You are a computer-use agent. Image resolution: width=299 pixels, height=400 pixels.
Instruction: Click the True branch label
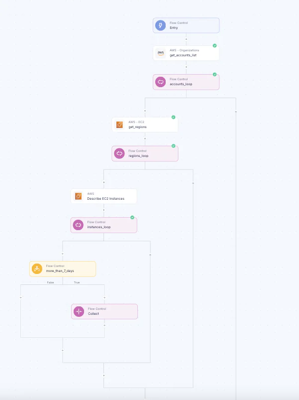tap(77, 282)
